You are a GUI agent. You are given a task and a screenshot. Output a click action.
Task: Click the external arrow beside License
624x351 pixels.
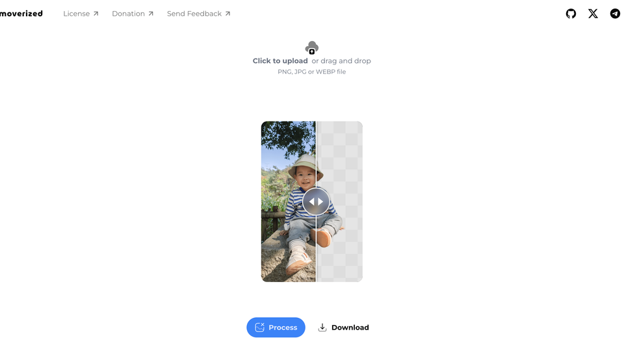pyautogui.click(x=96, y=14)
